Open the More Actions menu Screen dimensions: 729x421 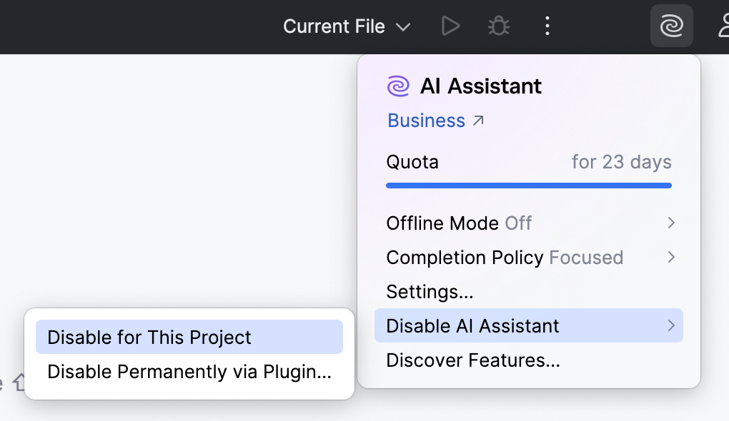[x=547, y=26]
